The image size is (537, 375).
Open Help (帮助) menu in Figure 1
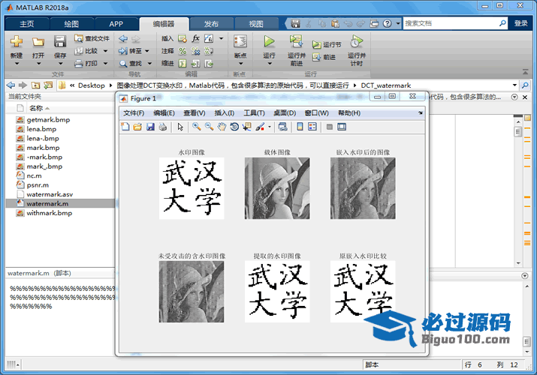[349, 112]
